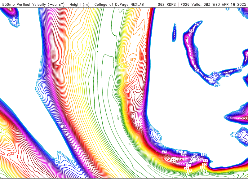Click the green '4' contour label

(x=186, y=177)
